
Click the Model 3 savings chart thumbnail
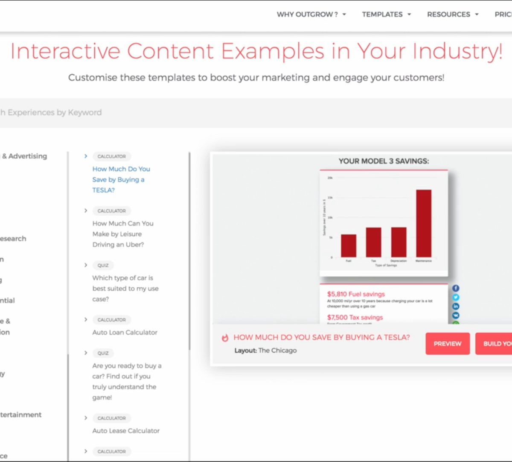(x=384, y=222)
